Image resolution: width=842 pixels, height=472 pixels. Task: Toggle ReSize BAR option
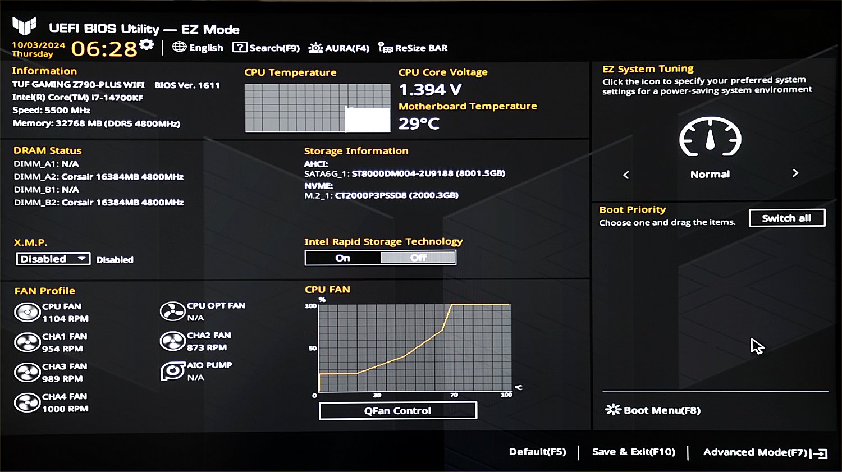413,48
